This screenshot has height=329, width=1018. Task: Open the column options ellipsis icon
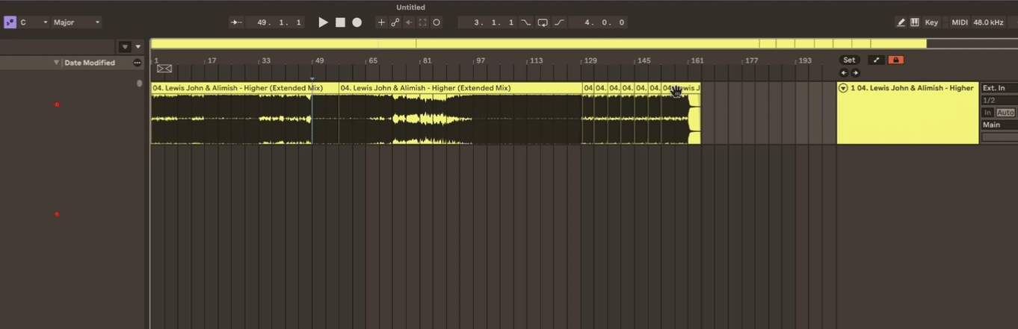point(137,63)
